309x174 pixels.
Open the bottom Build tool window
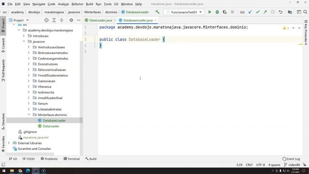[91, 159]
